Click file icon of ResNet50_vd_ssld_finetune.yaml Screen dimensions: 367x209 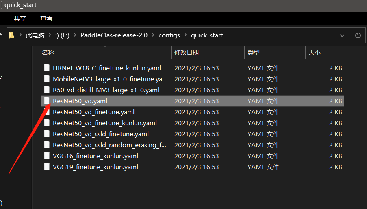[x=47, y=134]
